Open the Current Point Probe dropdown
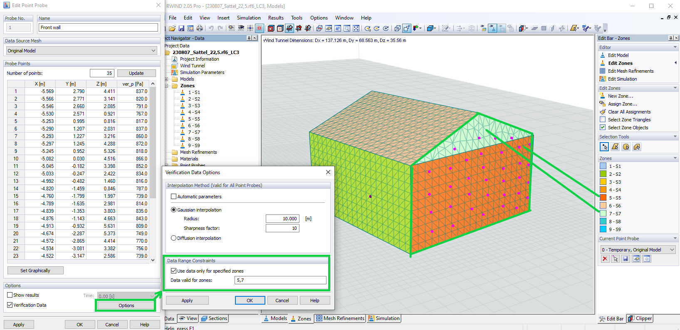The width and height of the screenshot is (680, 330). (x=638, y=250)
